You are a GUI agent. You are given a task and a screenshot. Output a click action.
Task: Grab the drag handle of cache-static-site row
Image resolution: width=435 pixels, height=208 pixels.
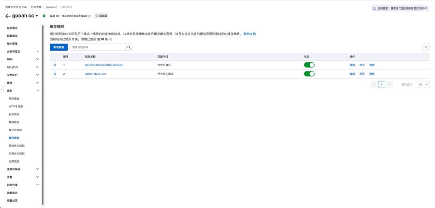click(54, 74)
